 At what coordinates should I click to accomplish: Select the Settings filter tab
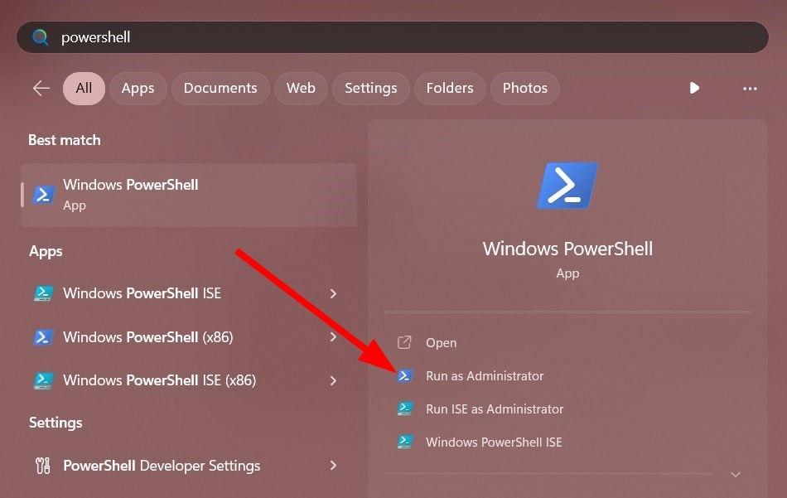click(x=370, y=88)
